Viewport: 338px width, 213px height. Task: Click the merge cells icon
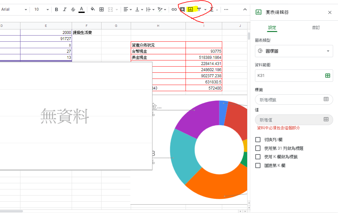tap(110, 9)
